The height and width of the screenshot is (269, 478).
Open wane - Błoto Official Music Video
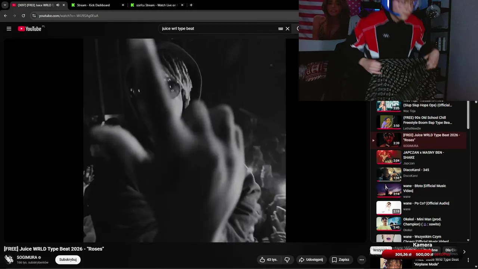coord(418,191)
